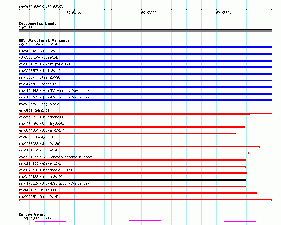
Task: Click the red bar under esv3544880
Action: (x=127, y=133)
